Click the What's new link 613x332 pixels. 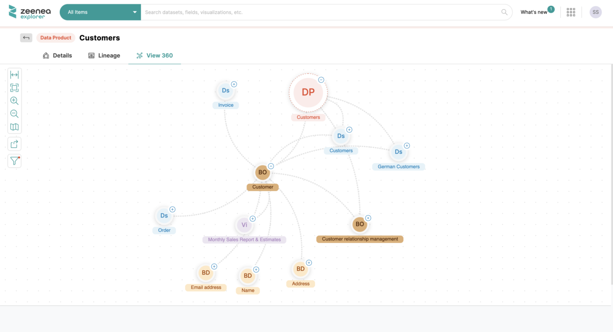(x=534, y=12)
